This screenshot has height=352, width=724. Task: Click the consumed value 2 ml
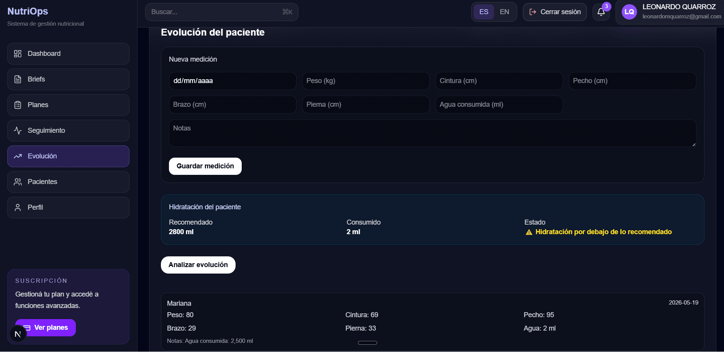[353, 232]
